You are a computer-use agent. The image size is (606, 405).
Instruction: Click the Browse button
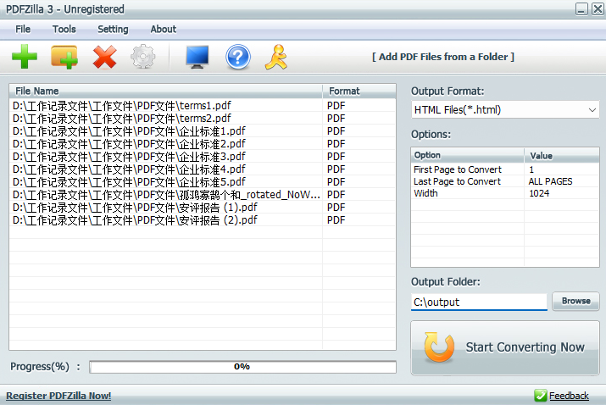[575, 301]
